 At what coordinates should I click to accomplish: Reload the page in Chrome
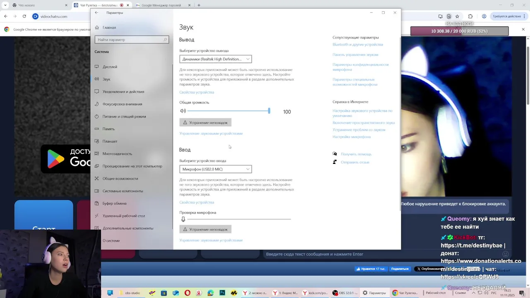pyautogui.click(x=24, y=16)
